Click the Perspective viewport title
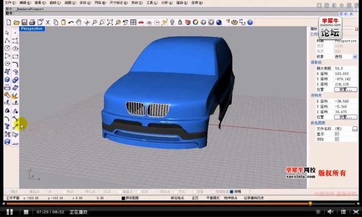Screen dimensions: 362x217 coord(32,29)
